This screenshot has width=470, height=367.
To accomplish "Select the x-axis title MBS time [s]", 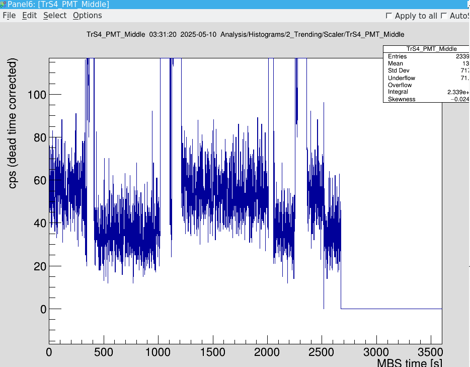I will coord(410,362).
